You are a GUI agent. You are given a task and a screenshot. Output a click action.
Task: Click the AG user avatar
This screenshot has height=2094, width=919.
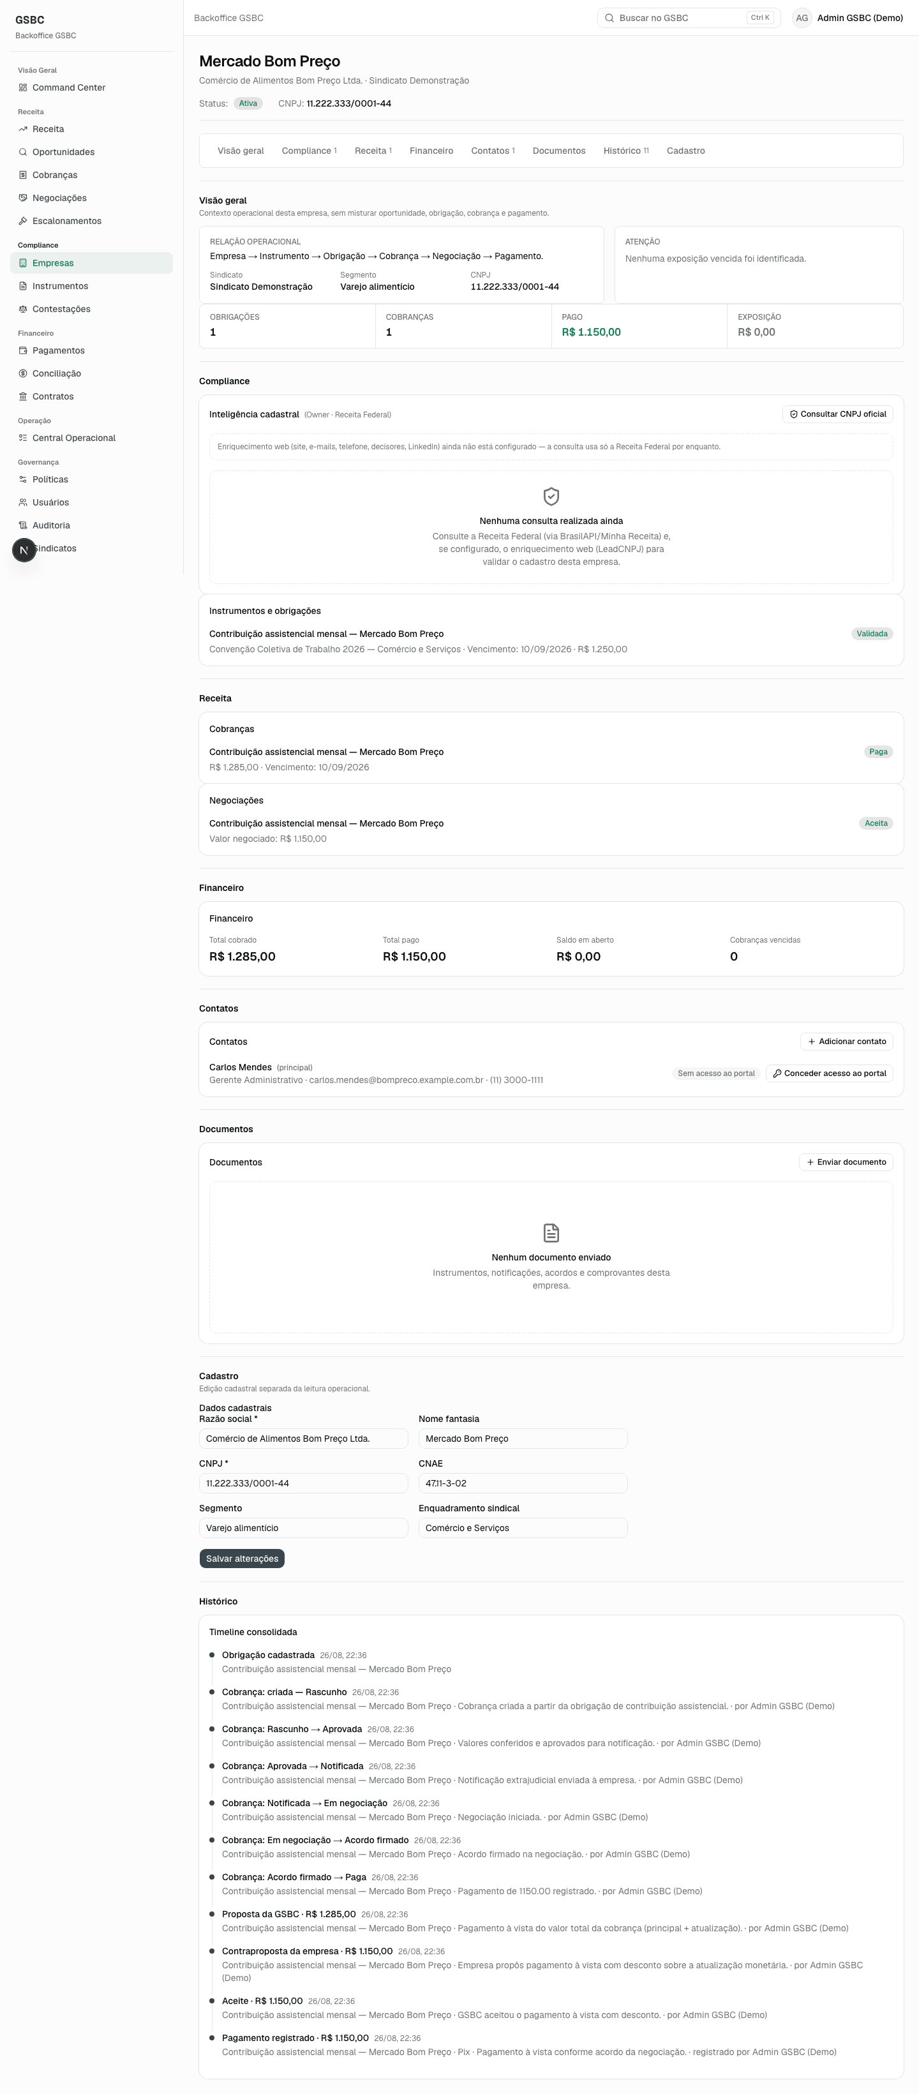(802, 18)
